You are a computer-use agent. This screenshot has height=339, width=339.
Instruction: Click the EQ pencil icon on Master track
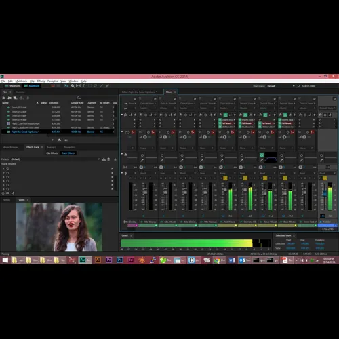(x=321, y=160)
